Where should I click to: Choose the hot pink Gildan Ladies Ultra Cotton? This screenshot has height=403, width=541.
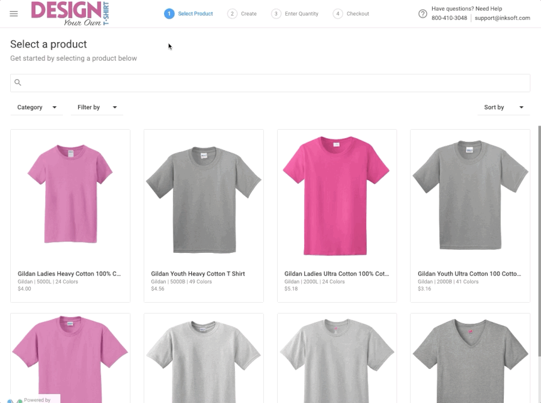[337, 197]
